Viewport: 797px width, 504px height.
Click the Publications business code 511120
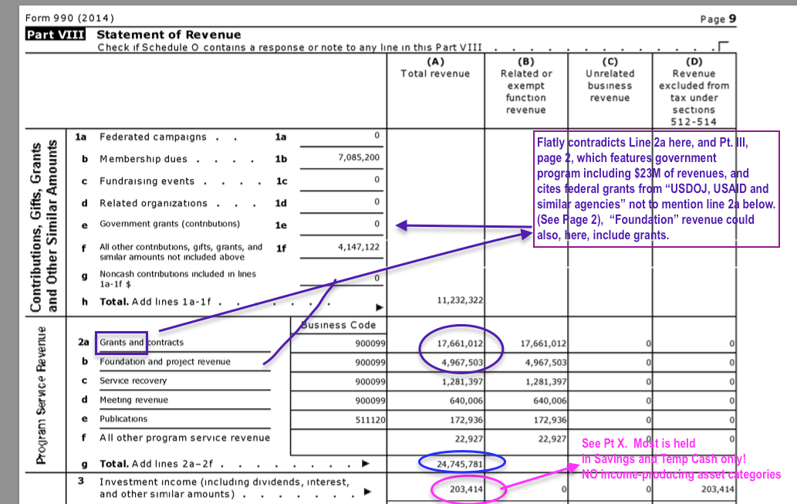(370, 419)
